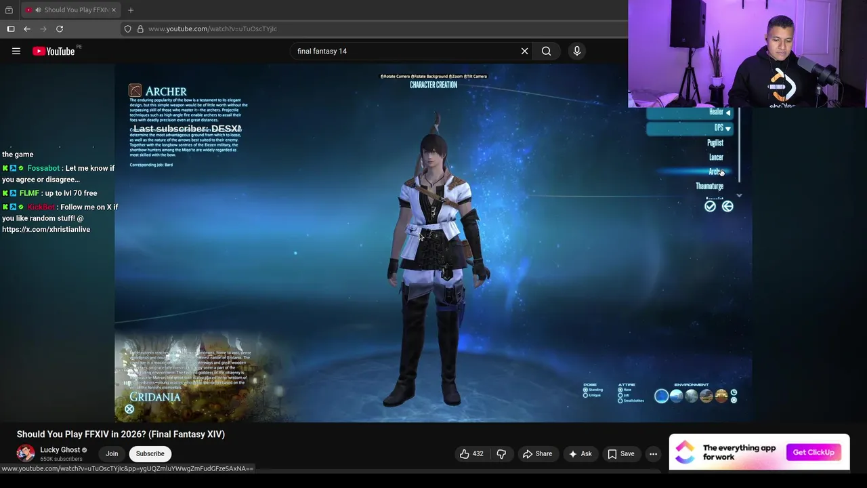The width and height of the screenshot is (867, 488).
Task: Choose the golden interior environment swatch
Action: pos(721,396)
